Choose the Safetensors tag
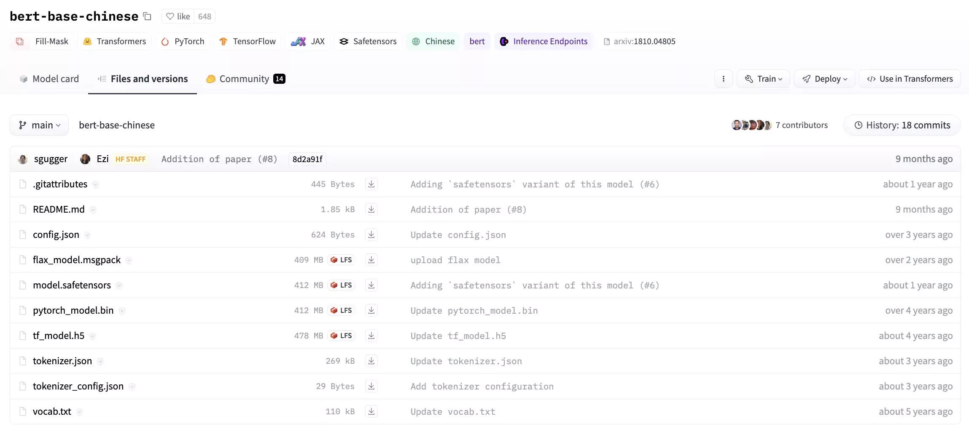Screen dimensions: 969x432 [368, 41]
